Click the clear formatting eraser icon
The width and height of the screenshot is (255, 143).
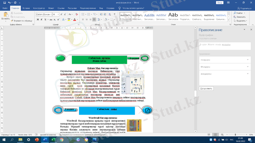(x=76, y=14)
